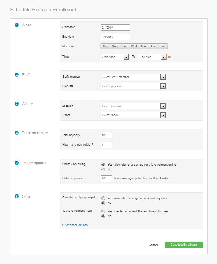Toggle Saturday in the 'Meets on' row

[162, 46]
